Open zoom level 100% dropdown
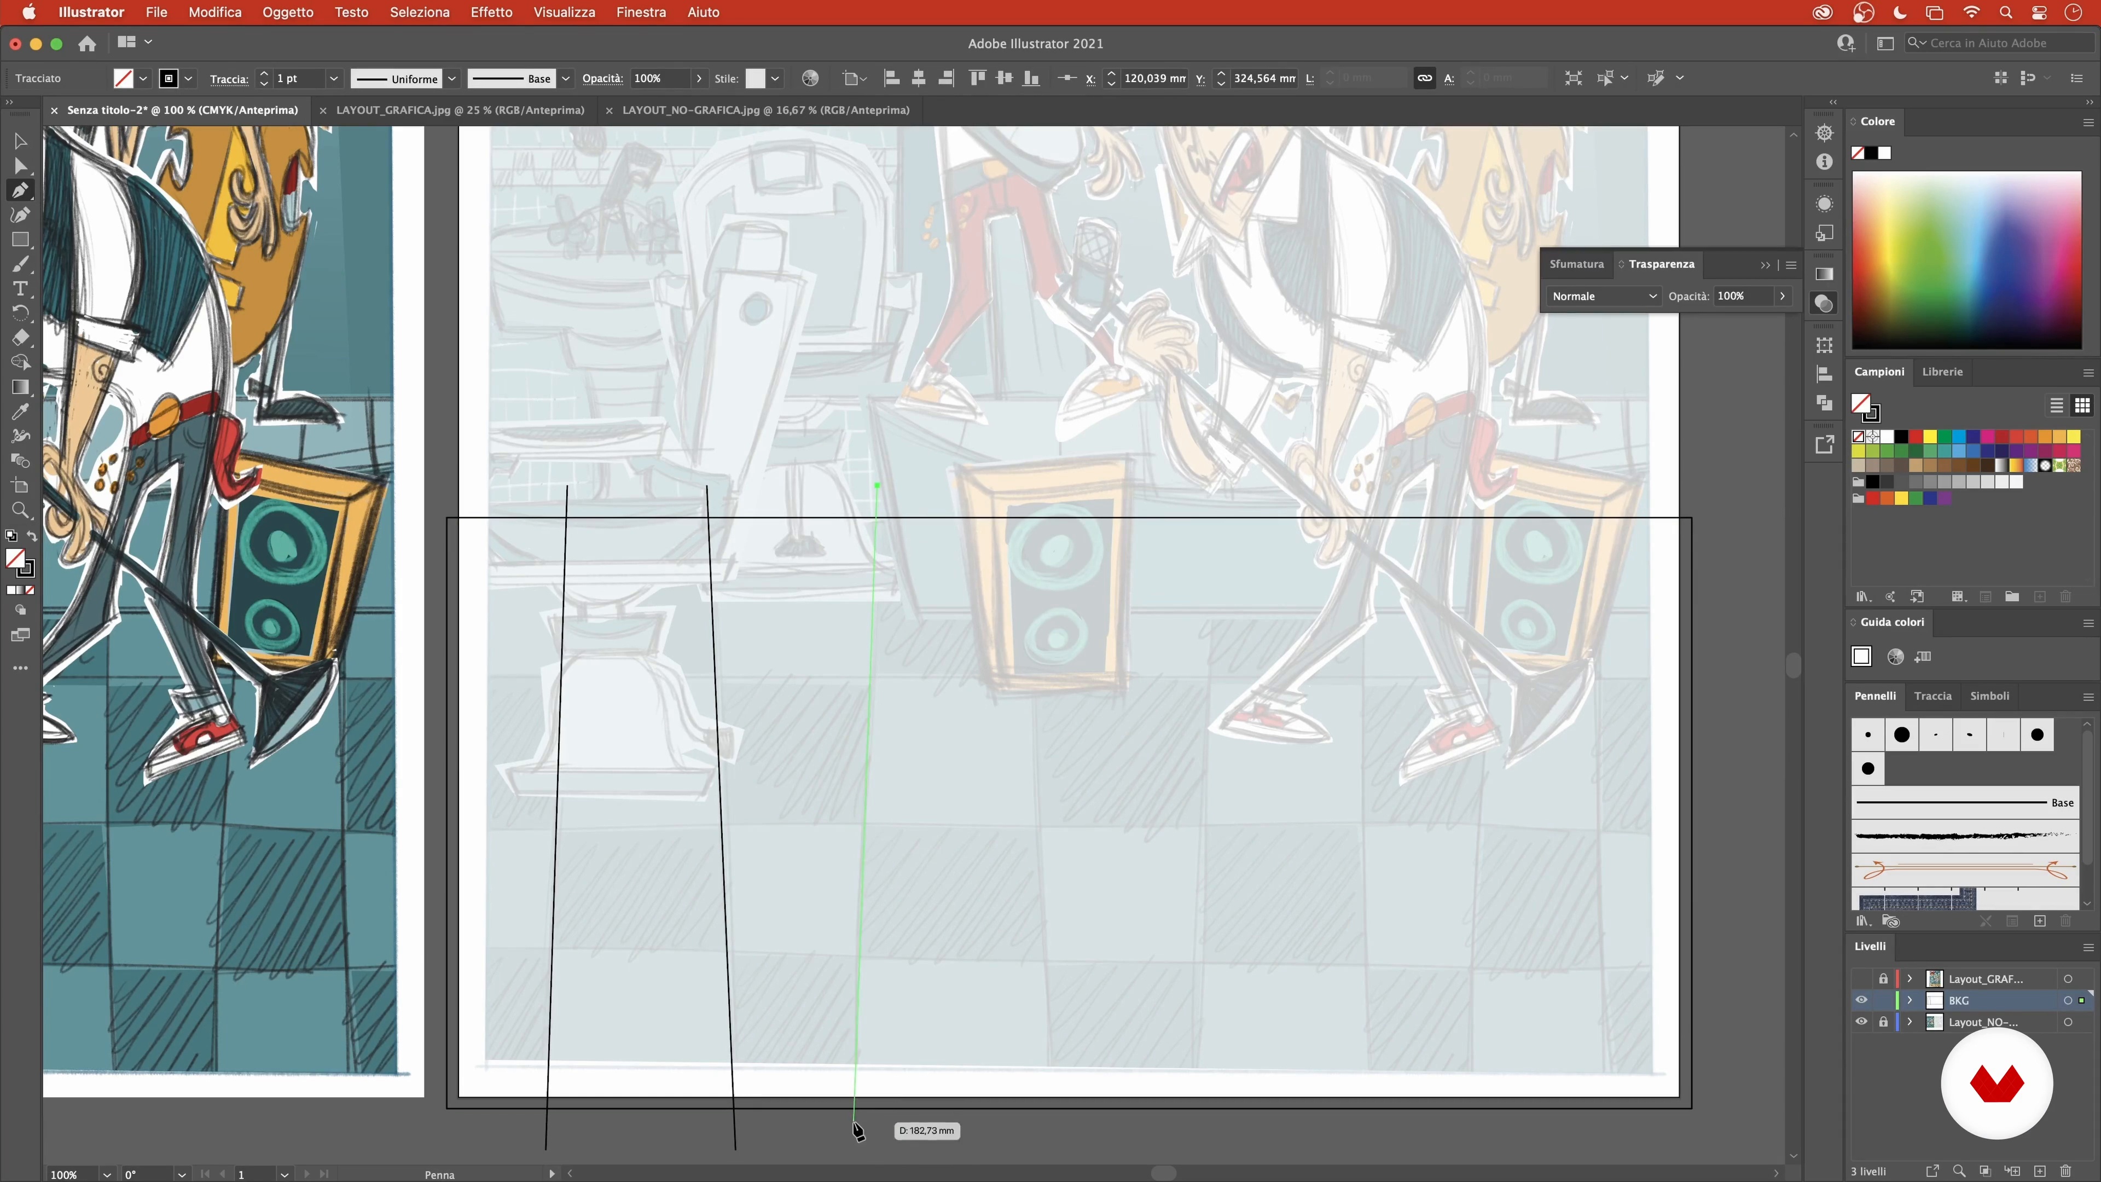The image size is (2101, 1182). click(x=107, y=1175)
